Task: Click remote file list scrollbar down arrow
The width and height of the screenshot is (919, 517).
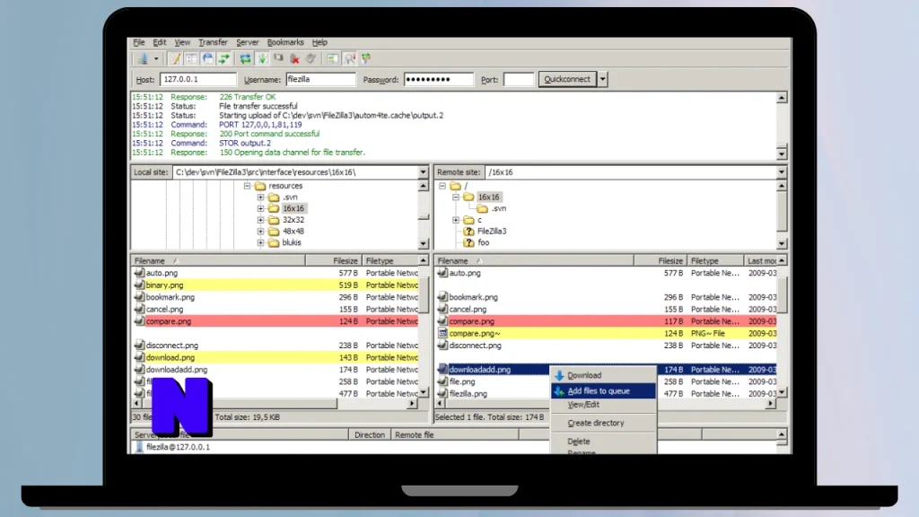Action: pos(782,393)
